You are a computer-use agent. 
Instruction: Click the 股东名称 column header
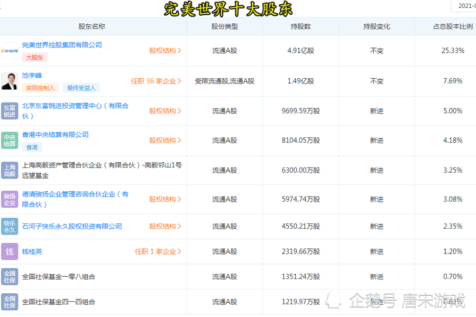(x=92, y=26)
